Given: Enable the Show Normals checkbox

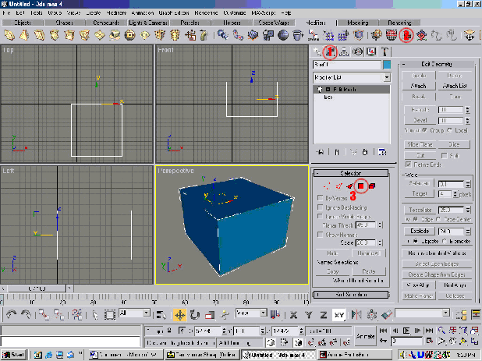Looking at the screenshot, I should [x=321, y=233].
